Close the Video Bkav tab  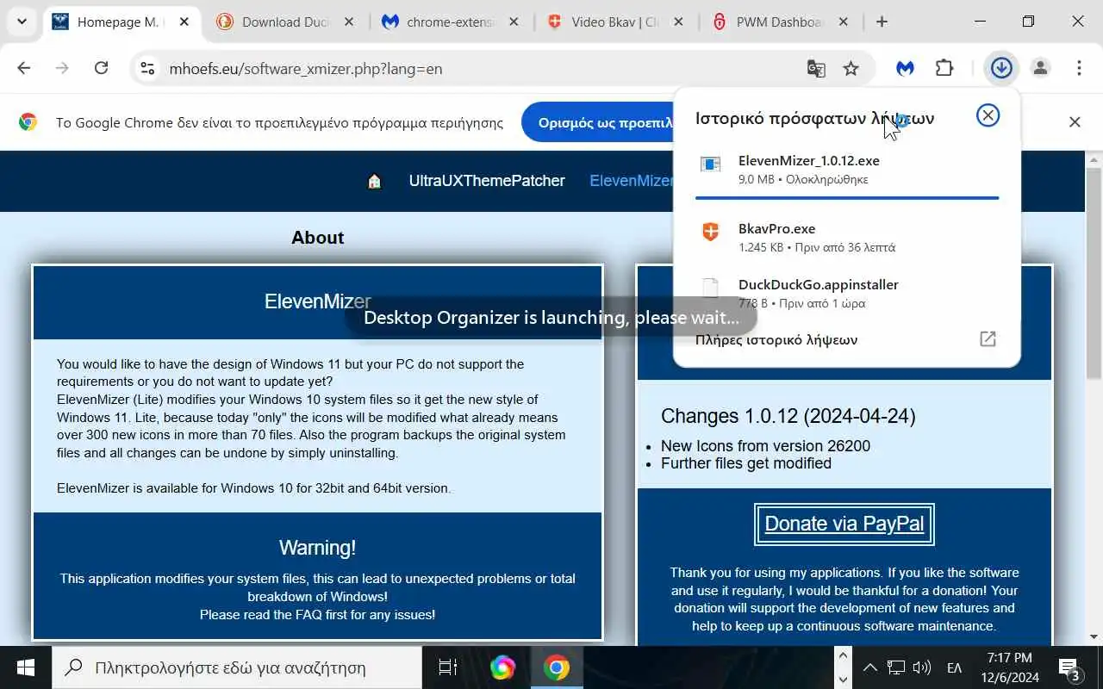(x=678, y=22)
